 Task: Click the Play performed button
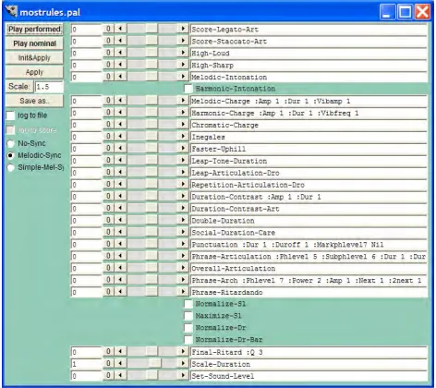pos(34,30)
